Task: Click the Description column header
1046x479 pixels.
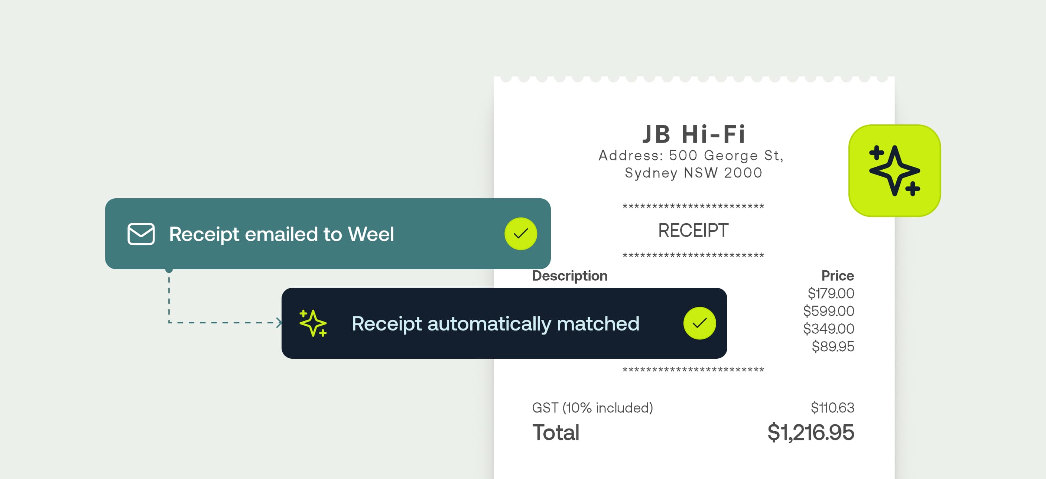Action: [570, 276]
